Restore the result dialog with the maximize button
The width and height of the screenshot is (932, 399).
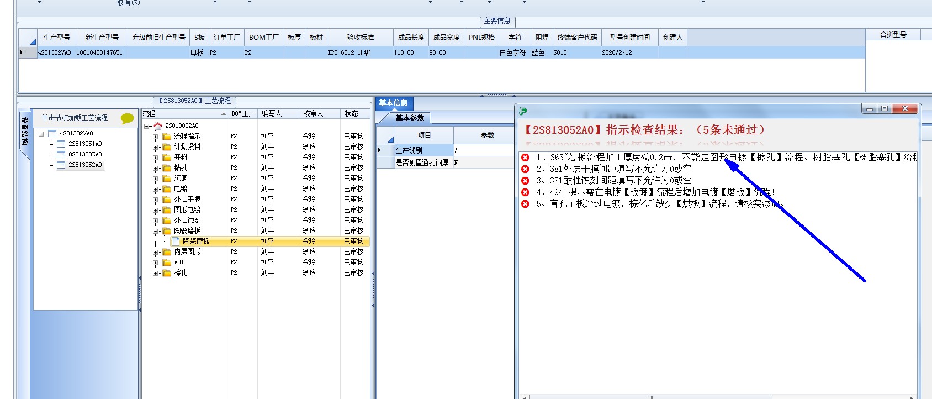885,109
